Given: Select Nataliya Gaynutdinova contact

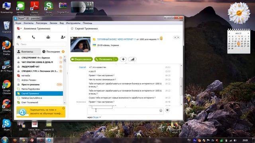Looking at the screenshot, I should coord(39,98).
